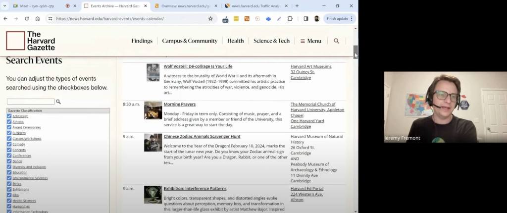Click the Health Sciences category link
The image size is (507, 213).
coord(24,201)
